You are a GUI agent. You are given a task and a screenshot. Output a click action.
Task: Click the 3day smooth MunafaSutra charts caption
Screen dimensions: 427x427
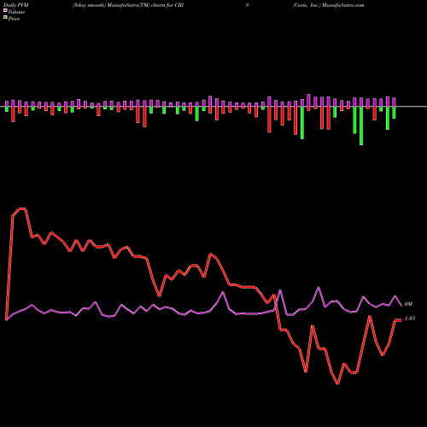click(128, 5)
